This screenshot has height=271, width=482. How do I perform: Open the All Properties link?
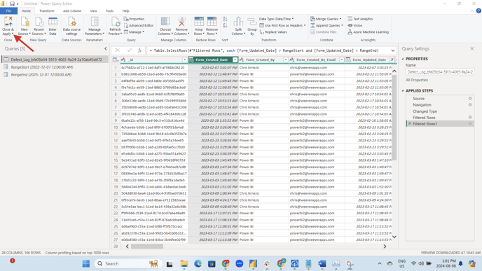click(417, 80)
